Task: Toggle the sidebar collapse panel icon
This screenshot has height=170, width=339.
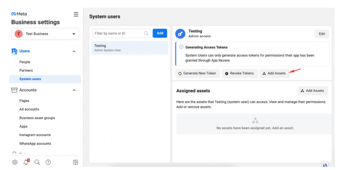Action: pyautogui.click(x=75, y=162)
